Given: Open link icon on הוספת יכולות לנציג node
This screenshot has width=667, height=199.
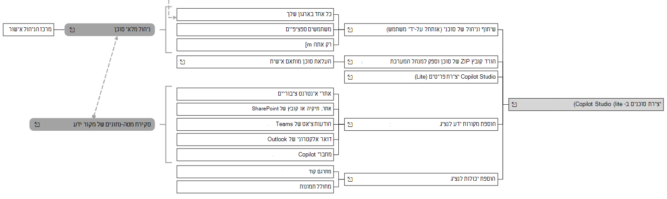Looking at the screenshot, I should click(x=350, y=179).
